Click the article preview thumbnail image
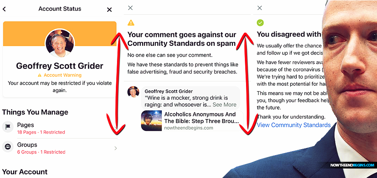377x178 pixels. tap(152, 121)
